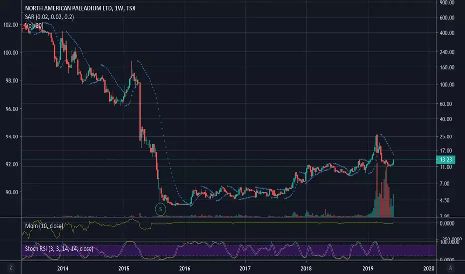This screenshot has height=274, width=465.
Task: Click the 96.00 value on left scale
Action: [x=12, y=109]
